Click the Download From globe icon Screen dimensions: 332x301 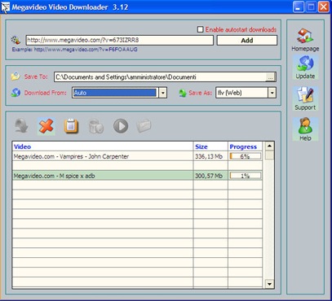(15, 93)
